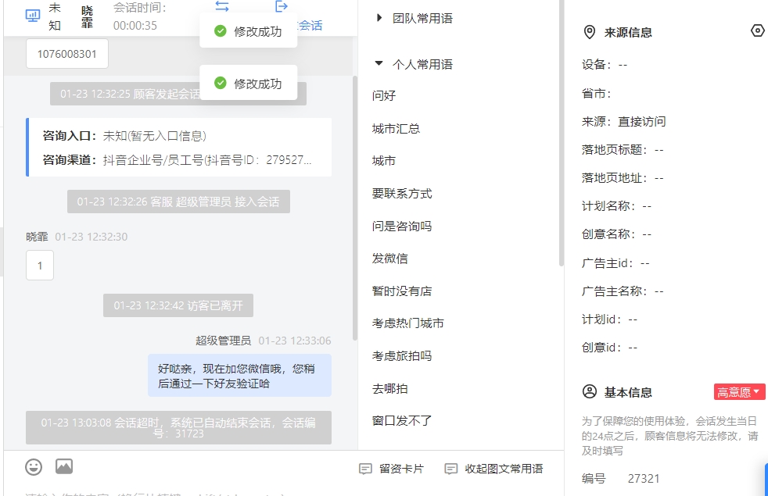
Task: Select the 要联系方式 quick phrase
Action: coord(402,193)
